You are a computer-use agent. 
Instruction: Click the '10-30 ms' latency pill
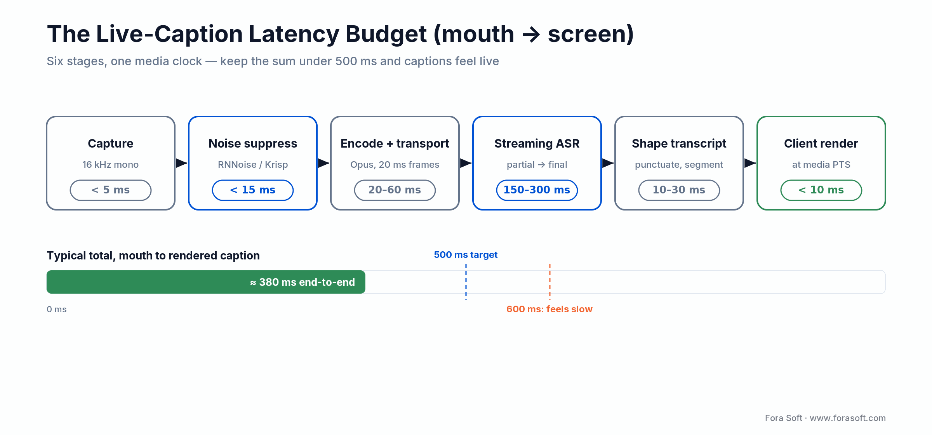679,190
